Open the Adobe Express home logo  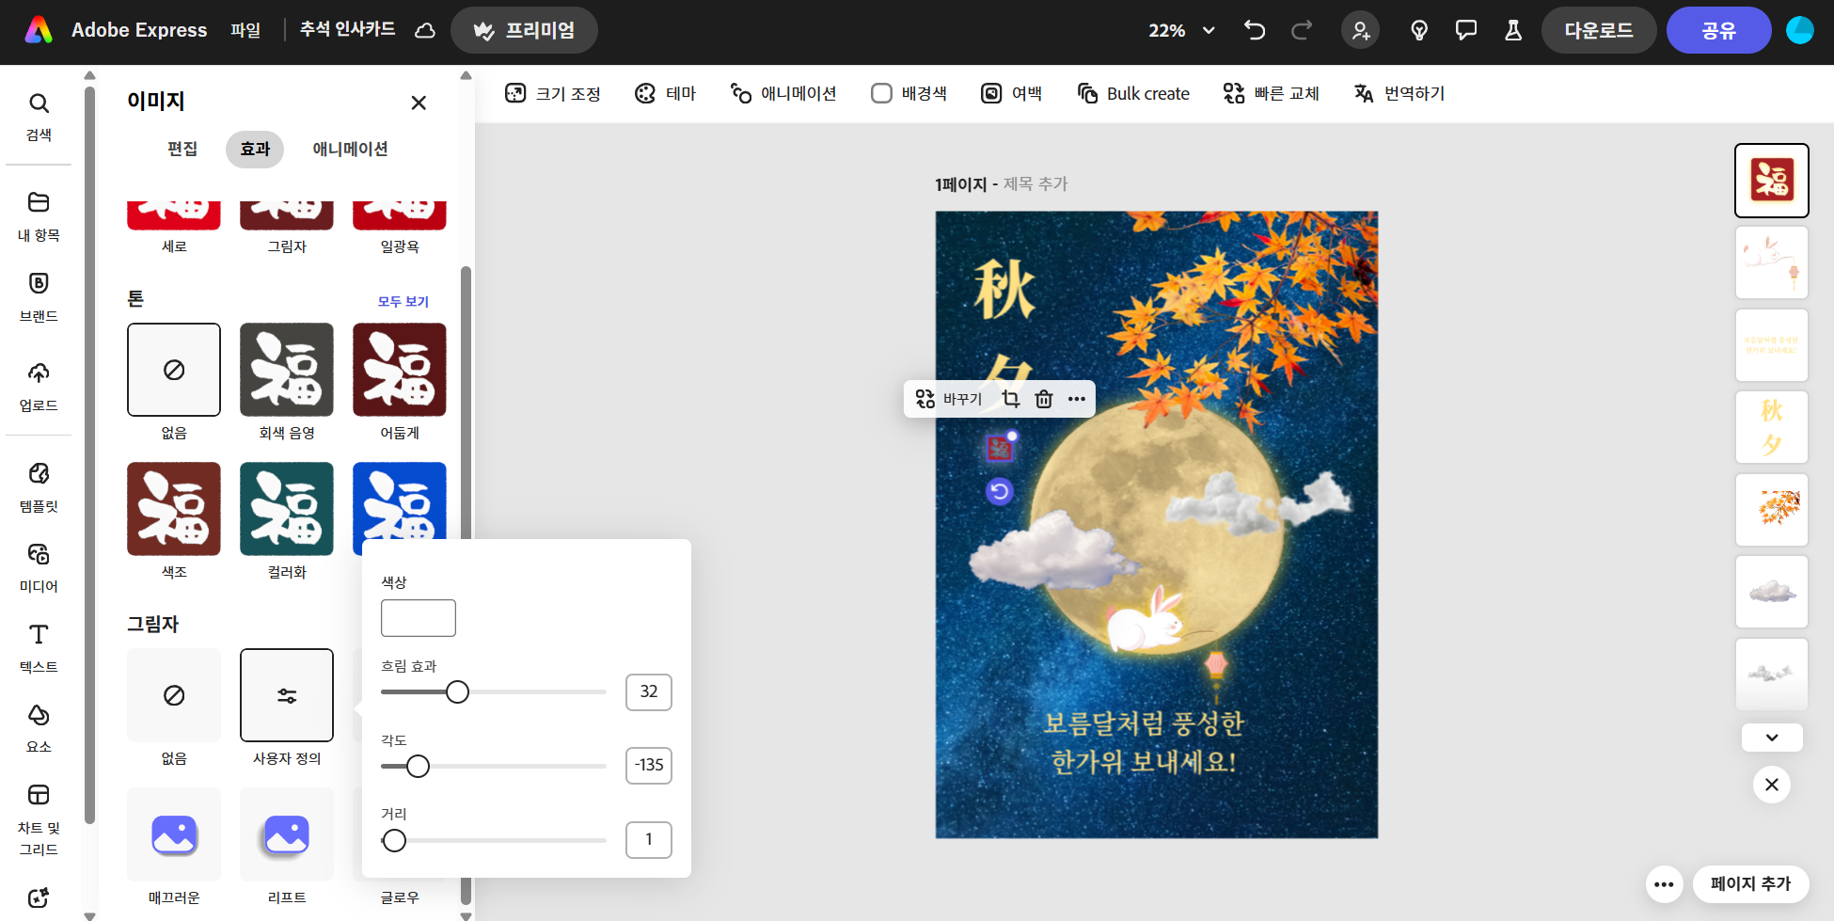(39, 30)
